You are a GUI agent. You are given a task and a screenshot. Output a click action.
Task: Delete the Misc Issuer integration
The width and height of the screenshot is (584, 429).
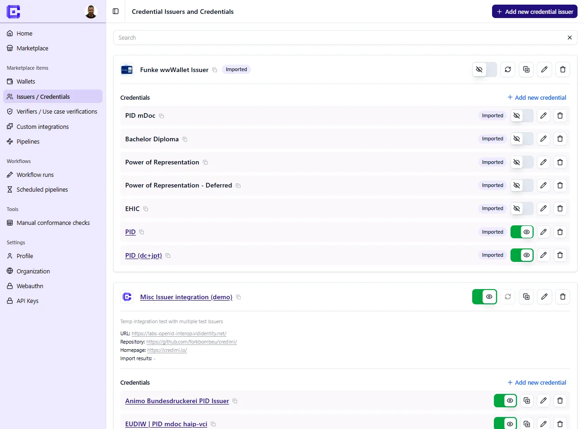click(x=563, y=296)
